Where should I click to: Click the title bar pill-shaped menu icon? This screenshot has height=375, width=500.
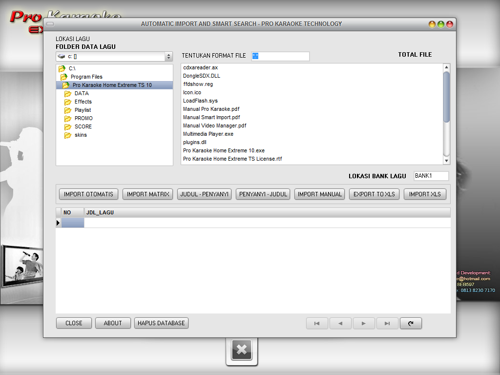coord(50,24)
